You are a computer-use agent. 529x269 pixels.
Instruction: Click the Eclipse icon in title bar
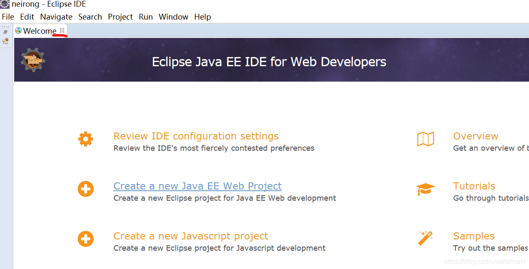coord(5,5)
